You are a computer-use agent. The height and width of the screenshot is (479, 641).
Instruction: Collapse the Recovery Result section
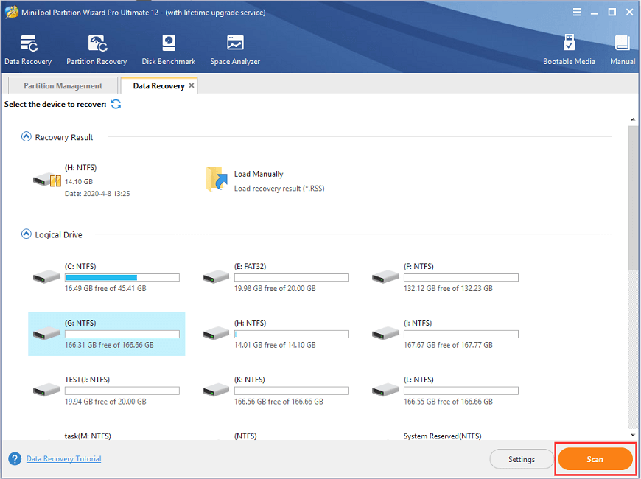[x=27, y=136]
